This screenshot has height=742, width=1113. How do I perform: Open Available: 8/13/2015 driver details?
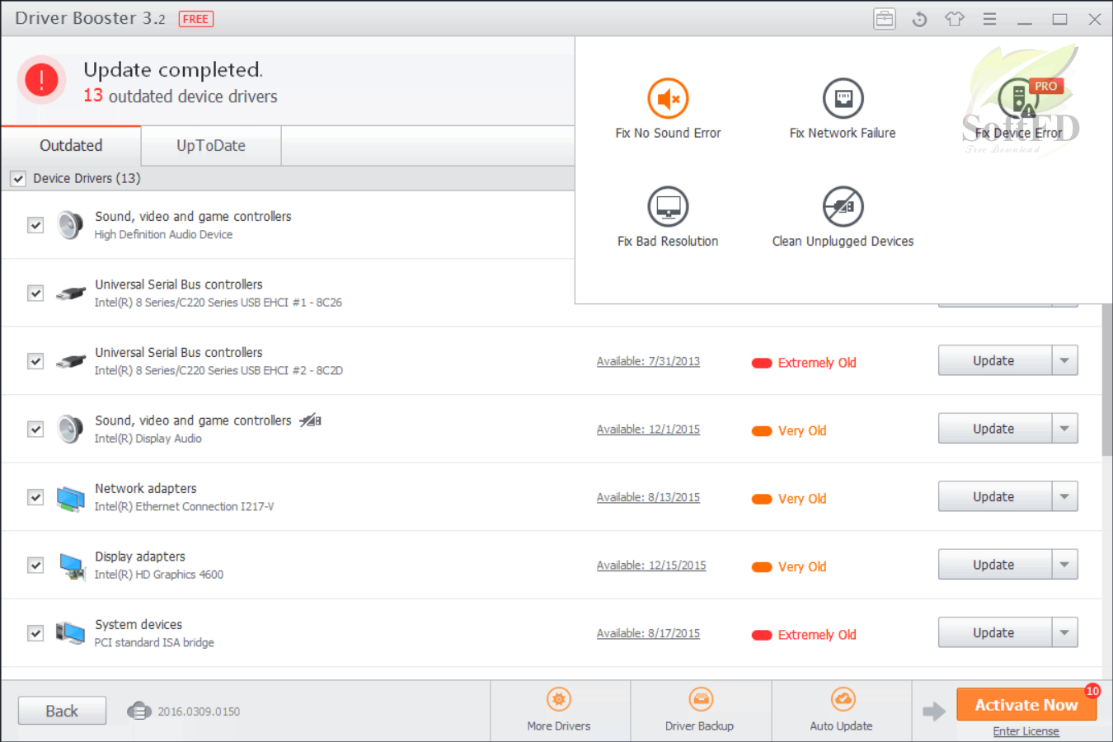point(648,497)
